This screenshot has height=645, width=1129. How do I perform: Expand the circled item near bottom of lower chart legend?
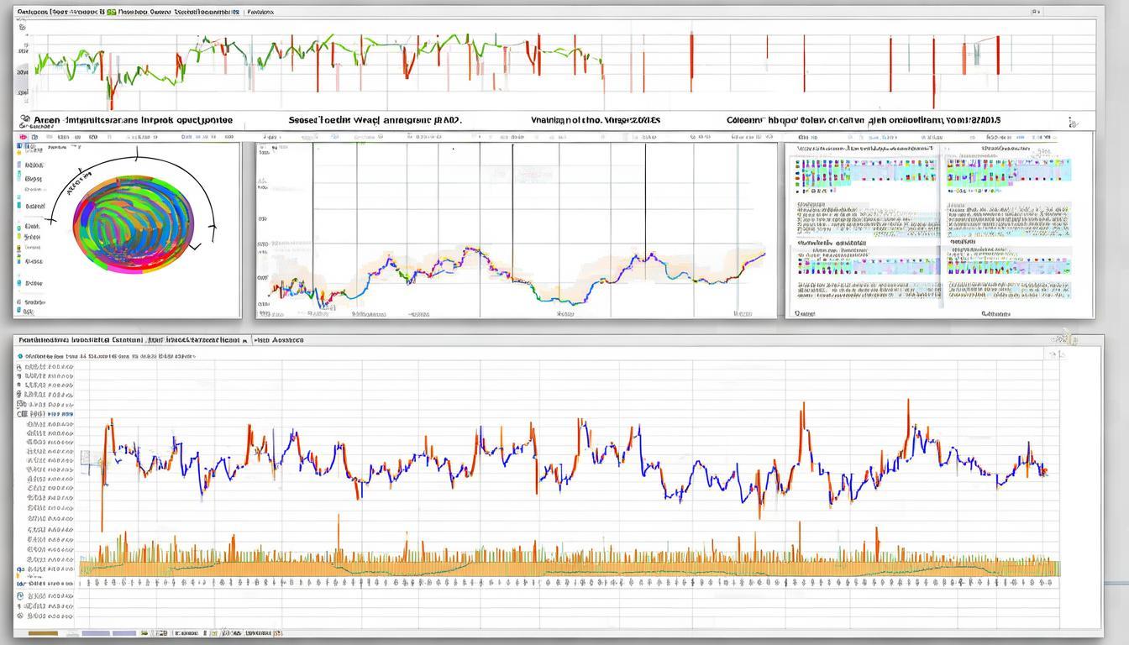coord(20,595)
